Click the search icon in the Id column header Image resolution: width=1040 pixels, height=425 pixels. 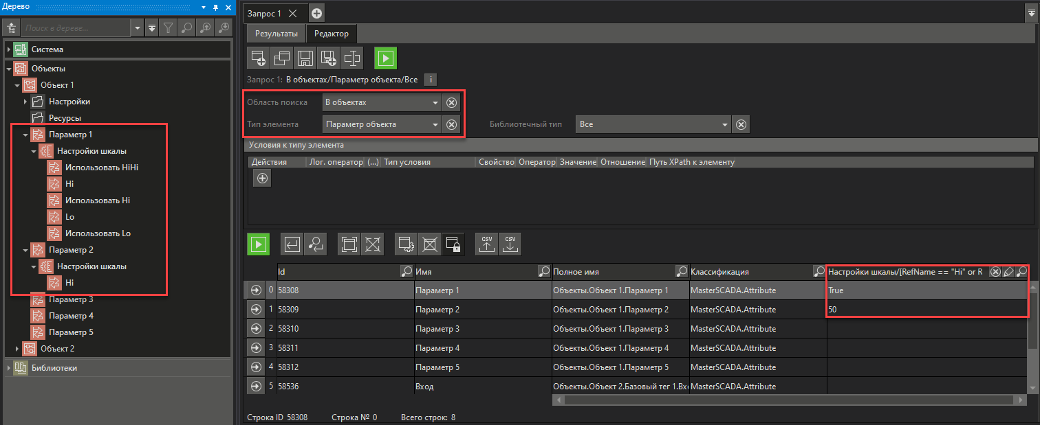pyautogui.click(x=407, y=272)
